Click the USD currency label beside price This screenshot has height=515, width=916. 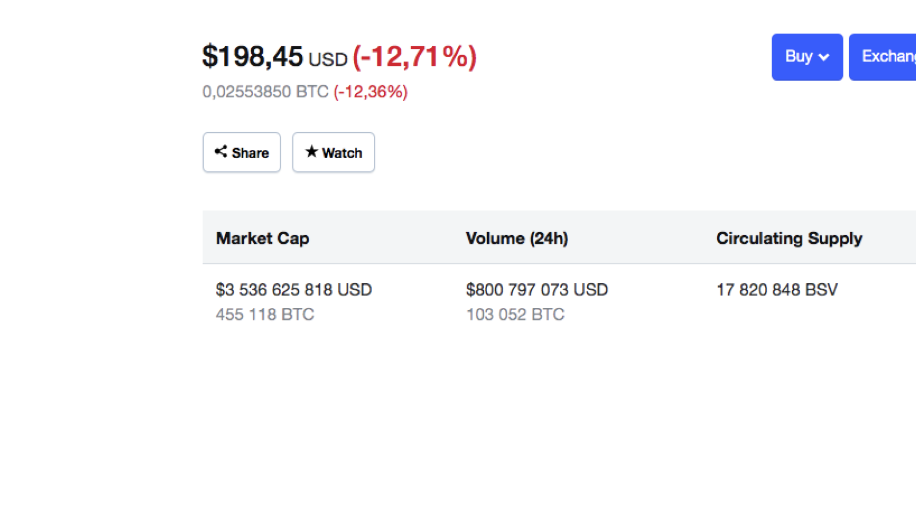click(328, 60)
